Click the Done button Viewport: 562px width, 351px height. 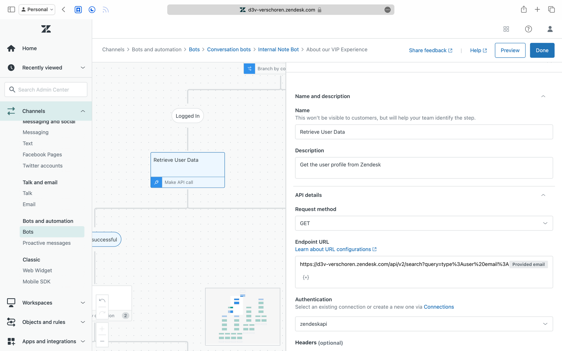(542, 50)
